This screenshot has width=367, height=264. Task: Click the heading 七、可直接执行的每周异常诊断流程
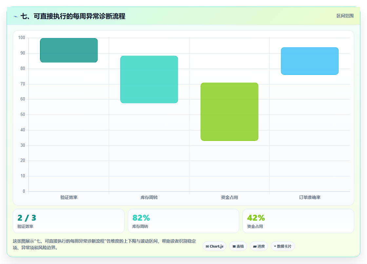pyautogui.click(x=73, y=16)
